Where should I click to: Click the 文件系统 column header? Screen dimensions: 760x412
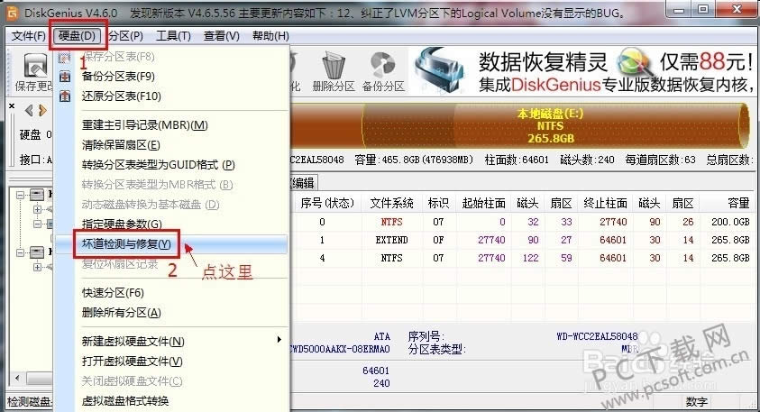[391, 203]
